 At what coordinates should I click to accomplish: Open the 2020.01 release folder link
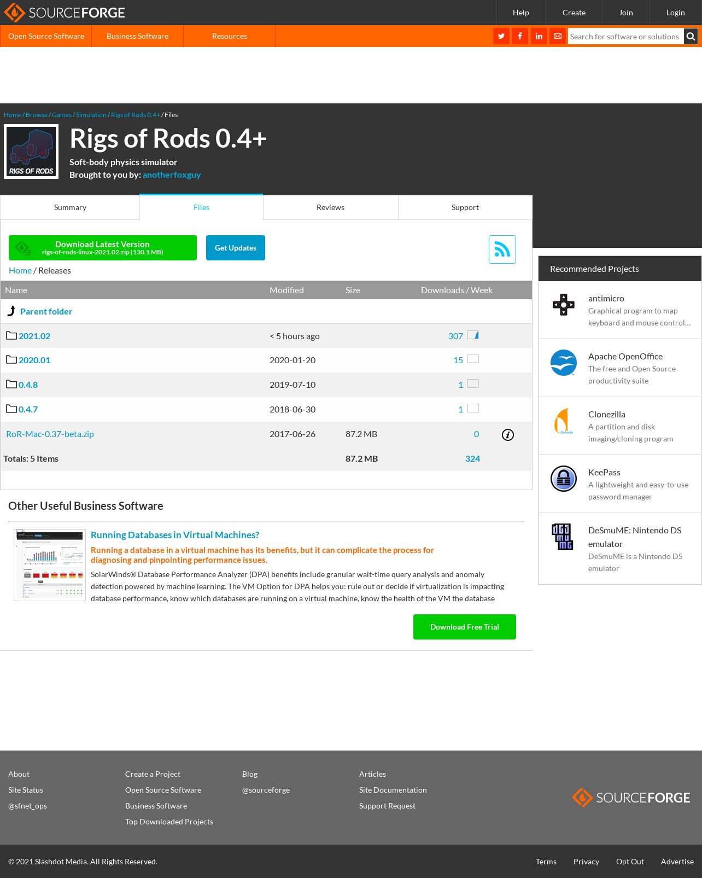click(x=34, y=360)
